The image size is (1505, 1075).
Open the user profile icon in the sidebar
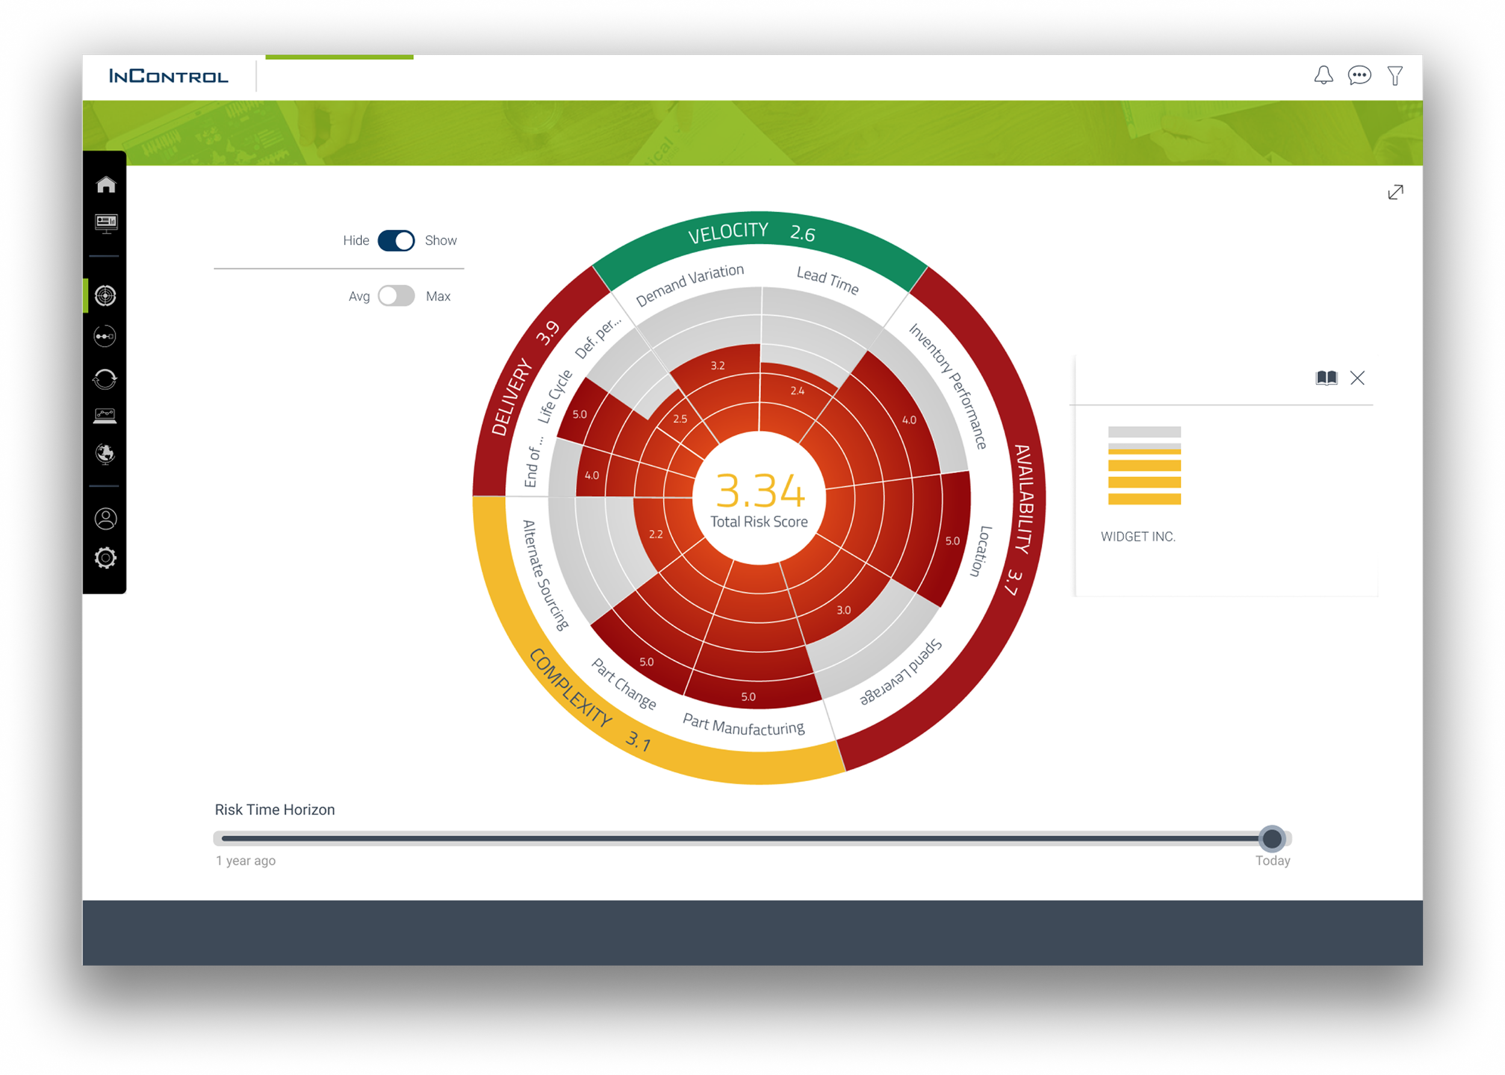[105, 519]
